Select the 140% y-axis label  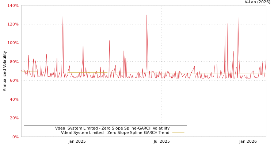[13, 5]
